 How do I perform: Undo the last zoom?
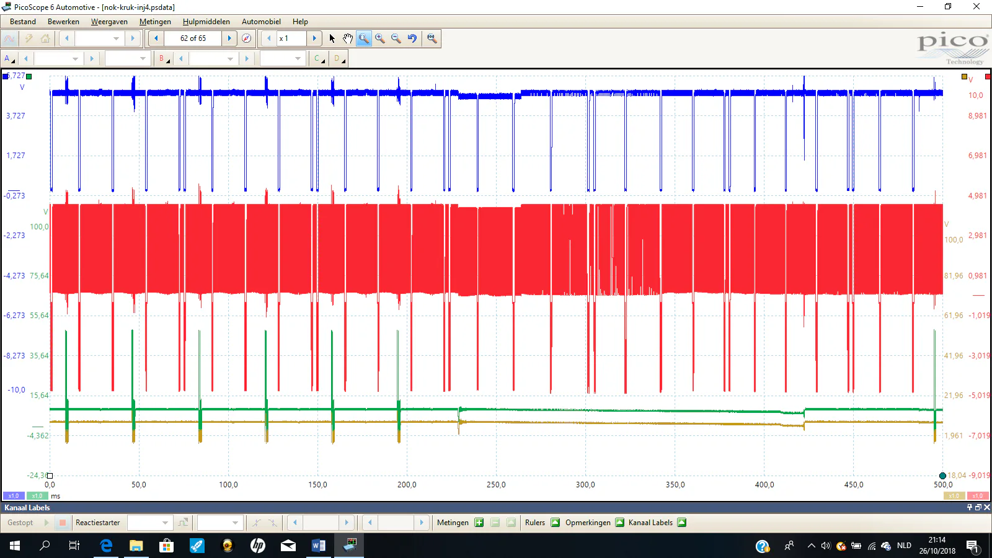tap(412, 38)
